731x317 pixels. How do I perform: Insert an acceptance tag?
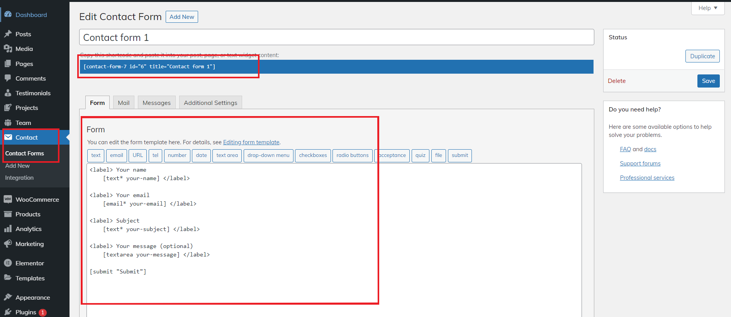[392, 155]
